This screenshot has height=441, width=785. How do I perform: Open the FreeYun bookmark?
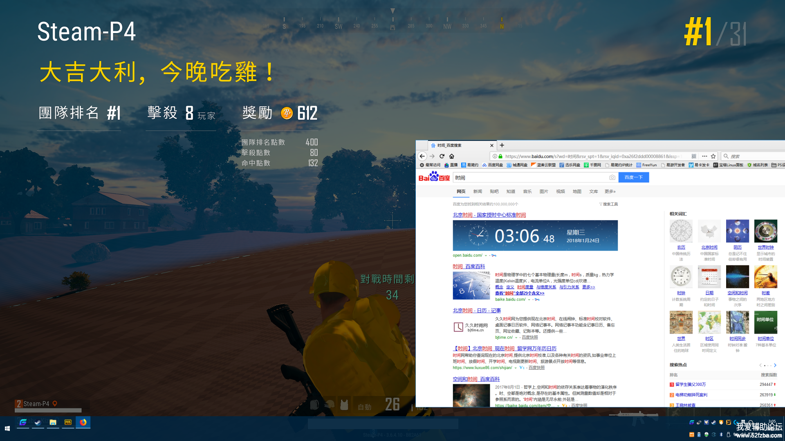click(x=646, y=165)
